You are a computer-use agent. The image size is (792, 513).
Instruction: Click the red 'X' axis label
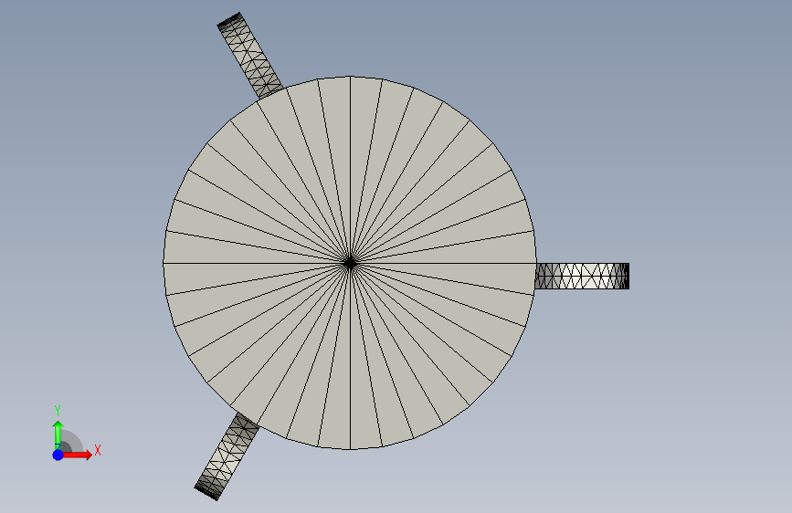point(98,450)
